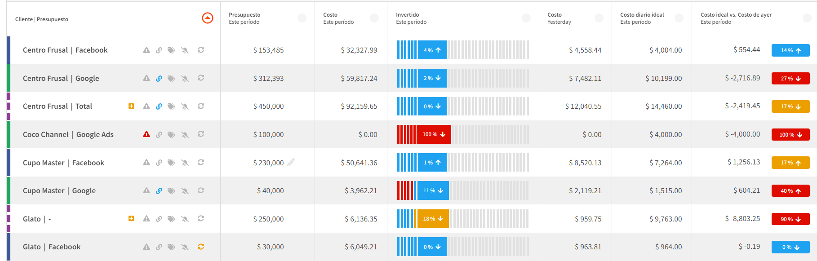The image size is (817, 261).
Task: Click refresh icon for Cupo Master Facebook
Action: pyautogui.click(x=201, y=163)
